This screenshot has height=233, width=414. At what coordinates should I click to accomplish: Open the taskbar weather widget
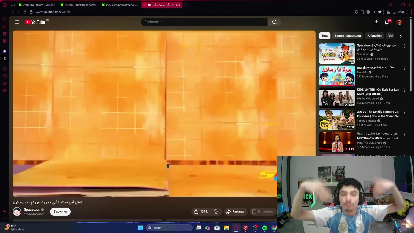coord(15,228)
